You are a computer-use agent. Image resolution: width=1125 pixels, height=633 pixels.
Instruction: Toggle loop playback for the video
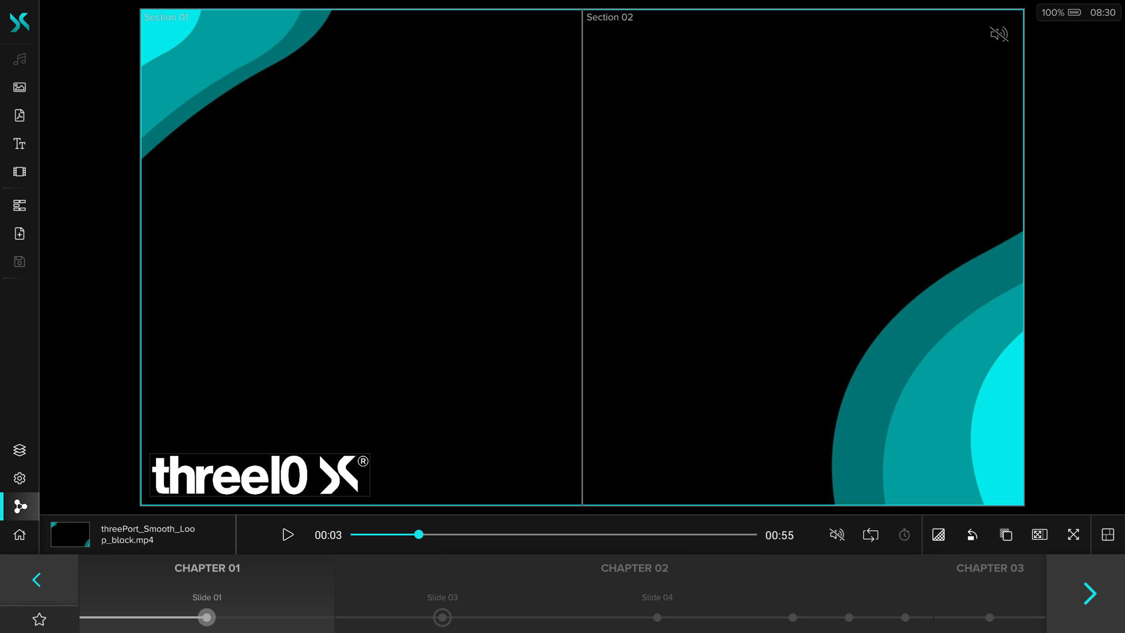(871, 535)
